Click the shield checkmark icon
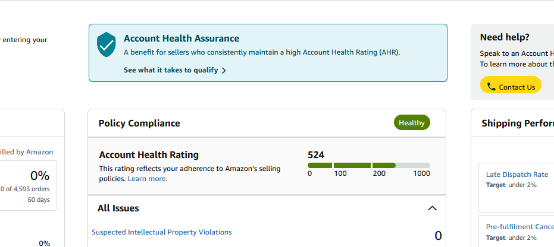Viewport: 554px width, 247px height. (107, 45)
